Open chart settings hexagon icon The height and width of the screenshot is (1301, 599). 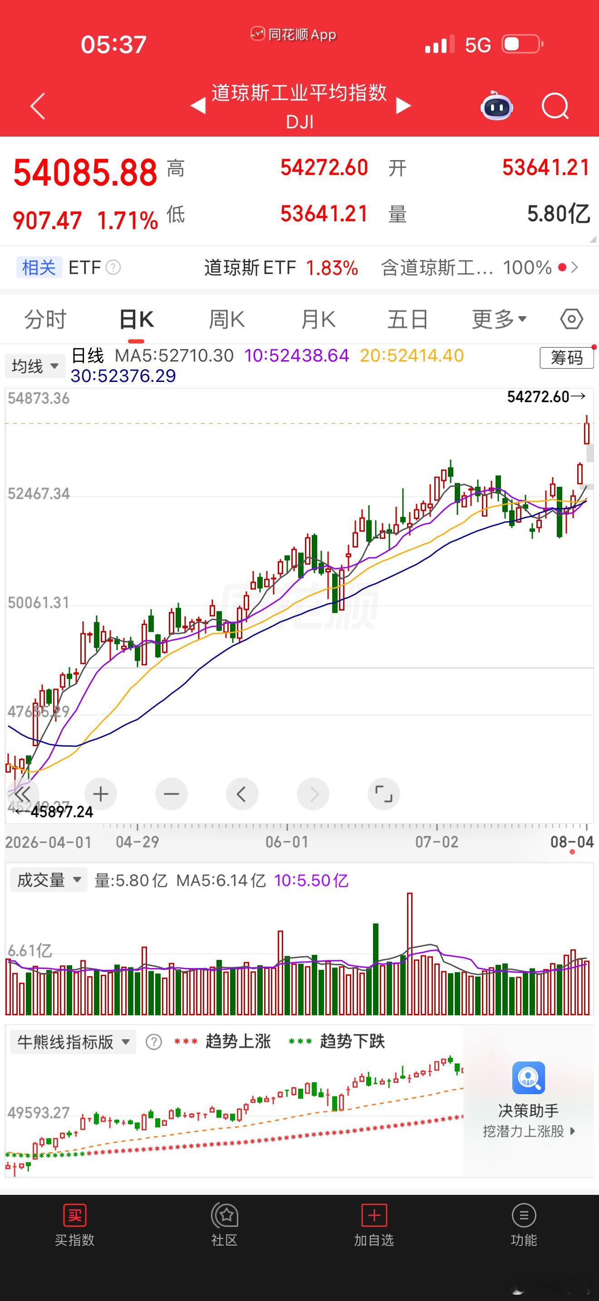click(571, 319)
